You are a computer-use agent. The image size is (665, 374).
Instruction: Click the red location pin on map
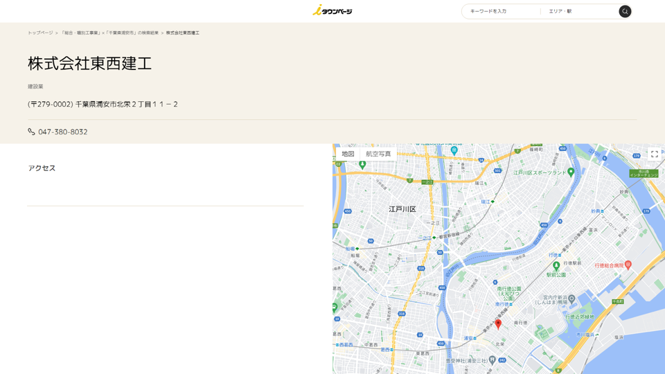coord(498,323)
